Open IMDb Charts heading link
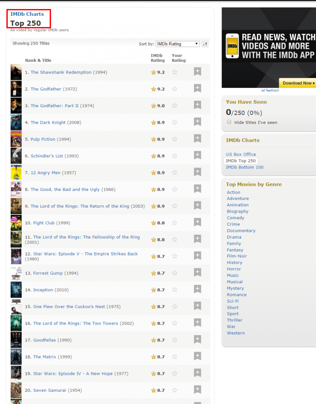 coord(27,14)
